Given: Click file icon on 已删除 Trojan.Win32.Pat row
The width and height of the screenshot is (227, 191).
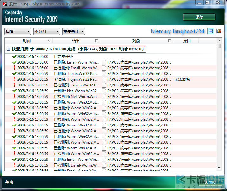Looking at the screenshot, I should (x=104, y=74).
